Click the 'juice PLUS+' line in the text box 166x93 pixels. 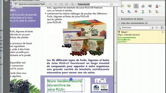click(x=56, y=89)
